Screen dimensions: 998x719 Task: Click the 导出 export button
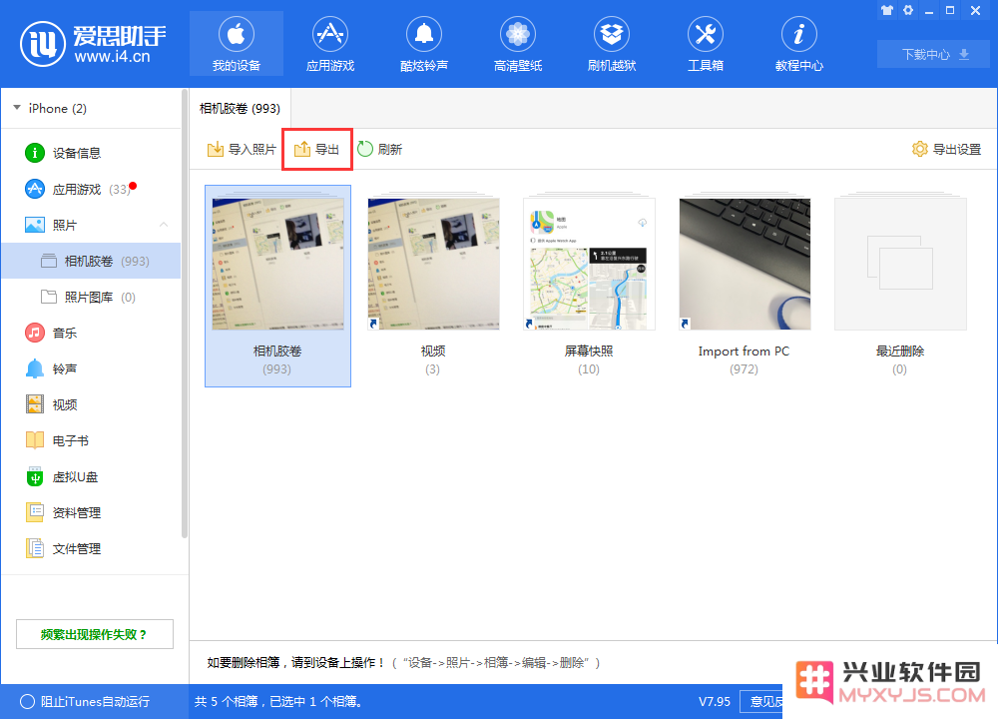click(317, 149)
